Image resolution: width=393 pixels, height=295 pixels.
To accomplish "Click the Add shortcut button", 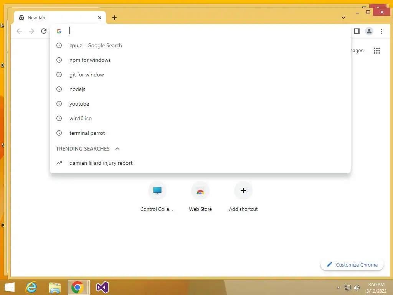I will [x=243, y=197].
